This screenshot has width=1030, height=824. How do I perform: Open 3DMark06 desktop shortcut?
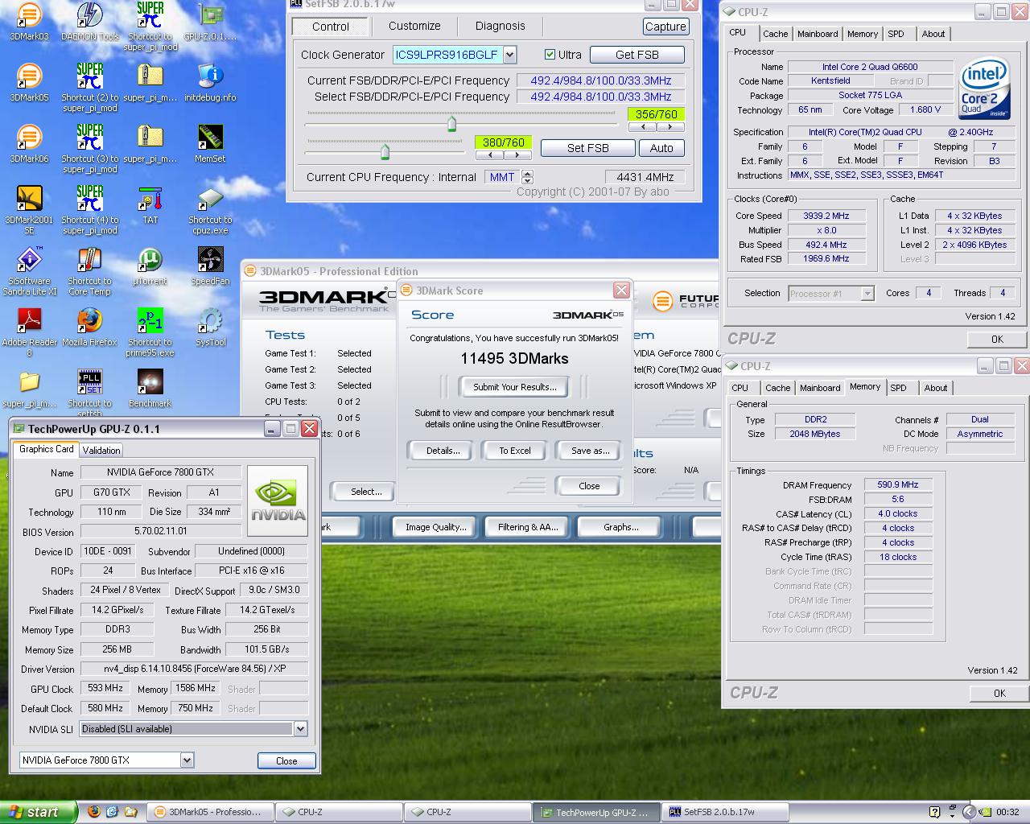pyautogui.click(x=29, y=144)
